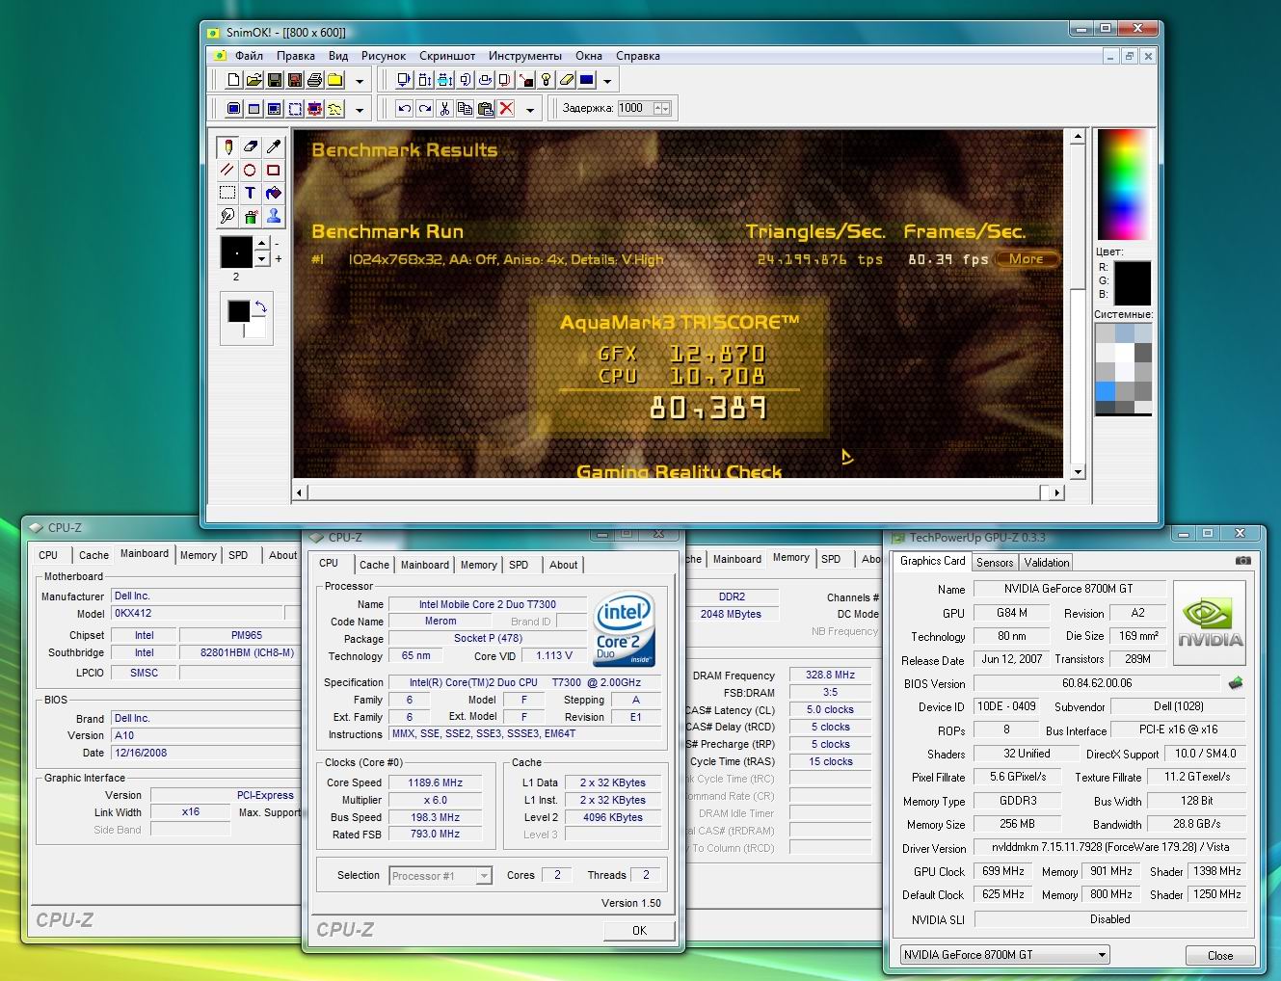Open the Рисунок menu
Screen dimensions: 1281x981
(384, 56)
